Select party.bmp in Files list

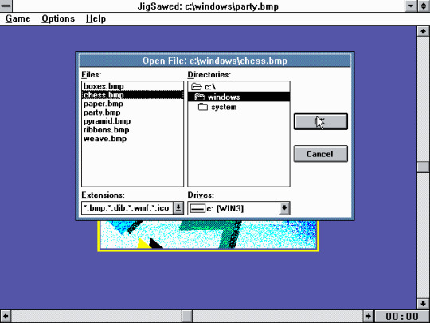click(x=132, y=112)
